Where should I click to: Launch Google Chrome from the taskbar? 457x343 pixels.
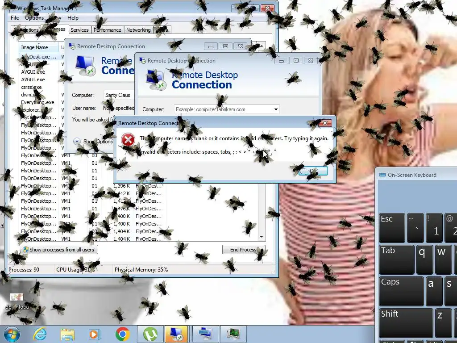click(x=122, y=334)
